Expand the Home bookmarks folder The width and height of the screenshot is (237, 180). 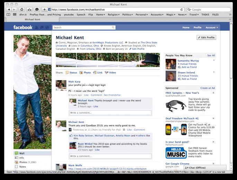pyautogui.click(x=101, y=15)
